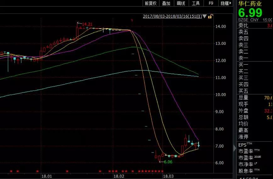This screenshot has height=179, width=273.
Task: Click the 2017/08/03-2018/03/16 date range link
Action: [x=172, y=16]
